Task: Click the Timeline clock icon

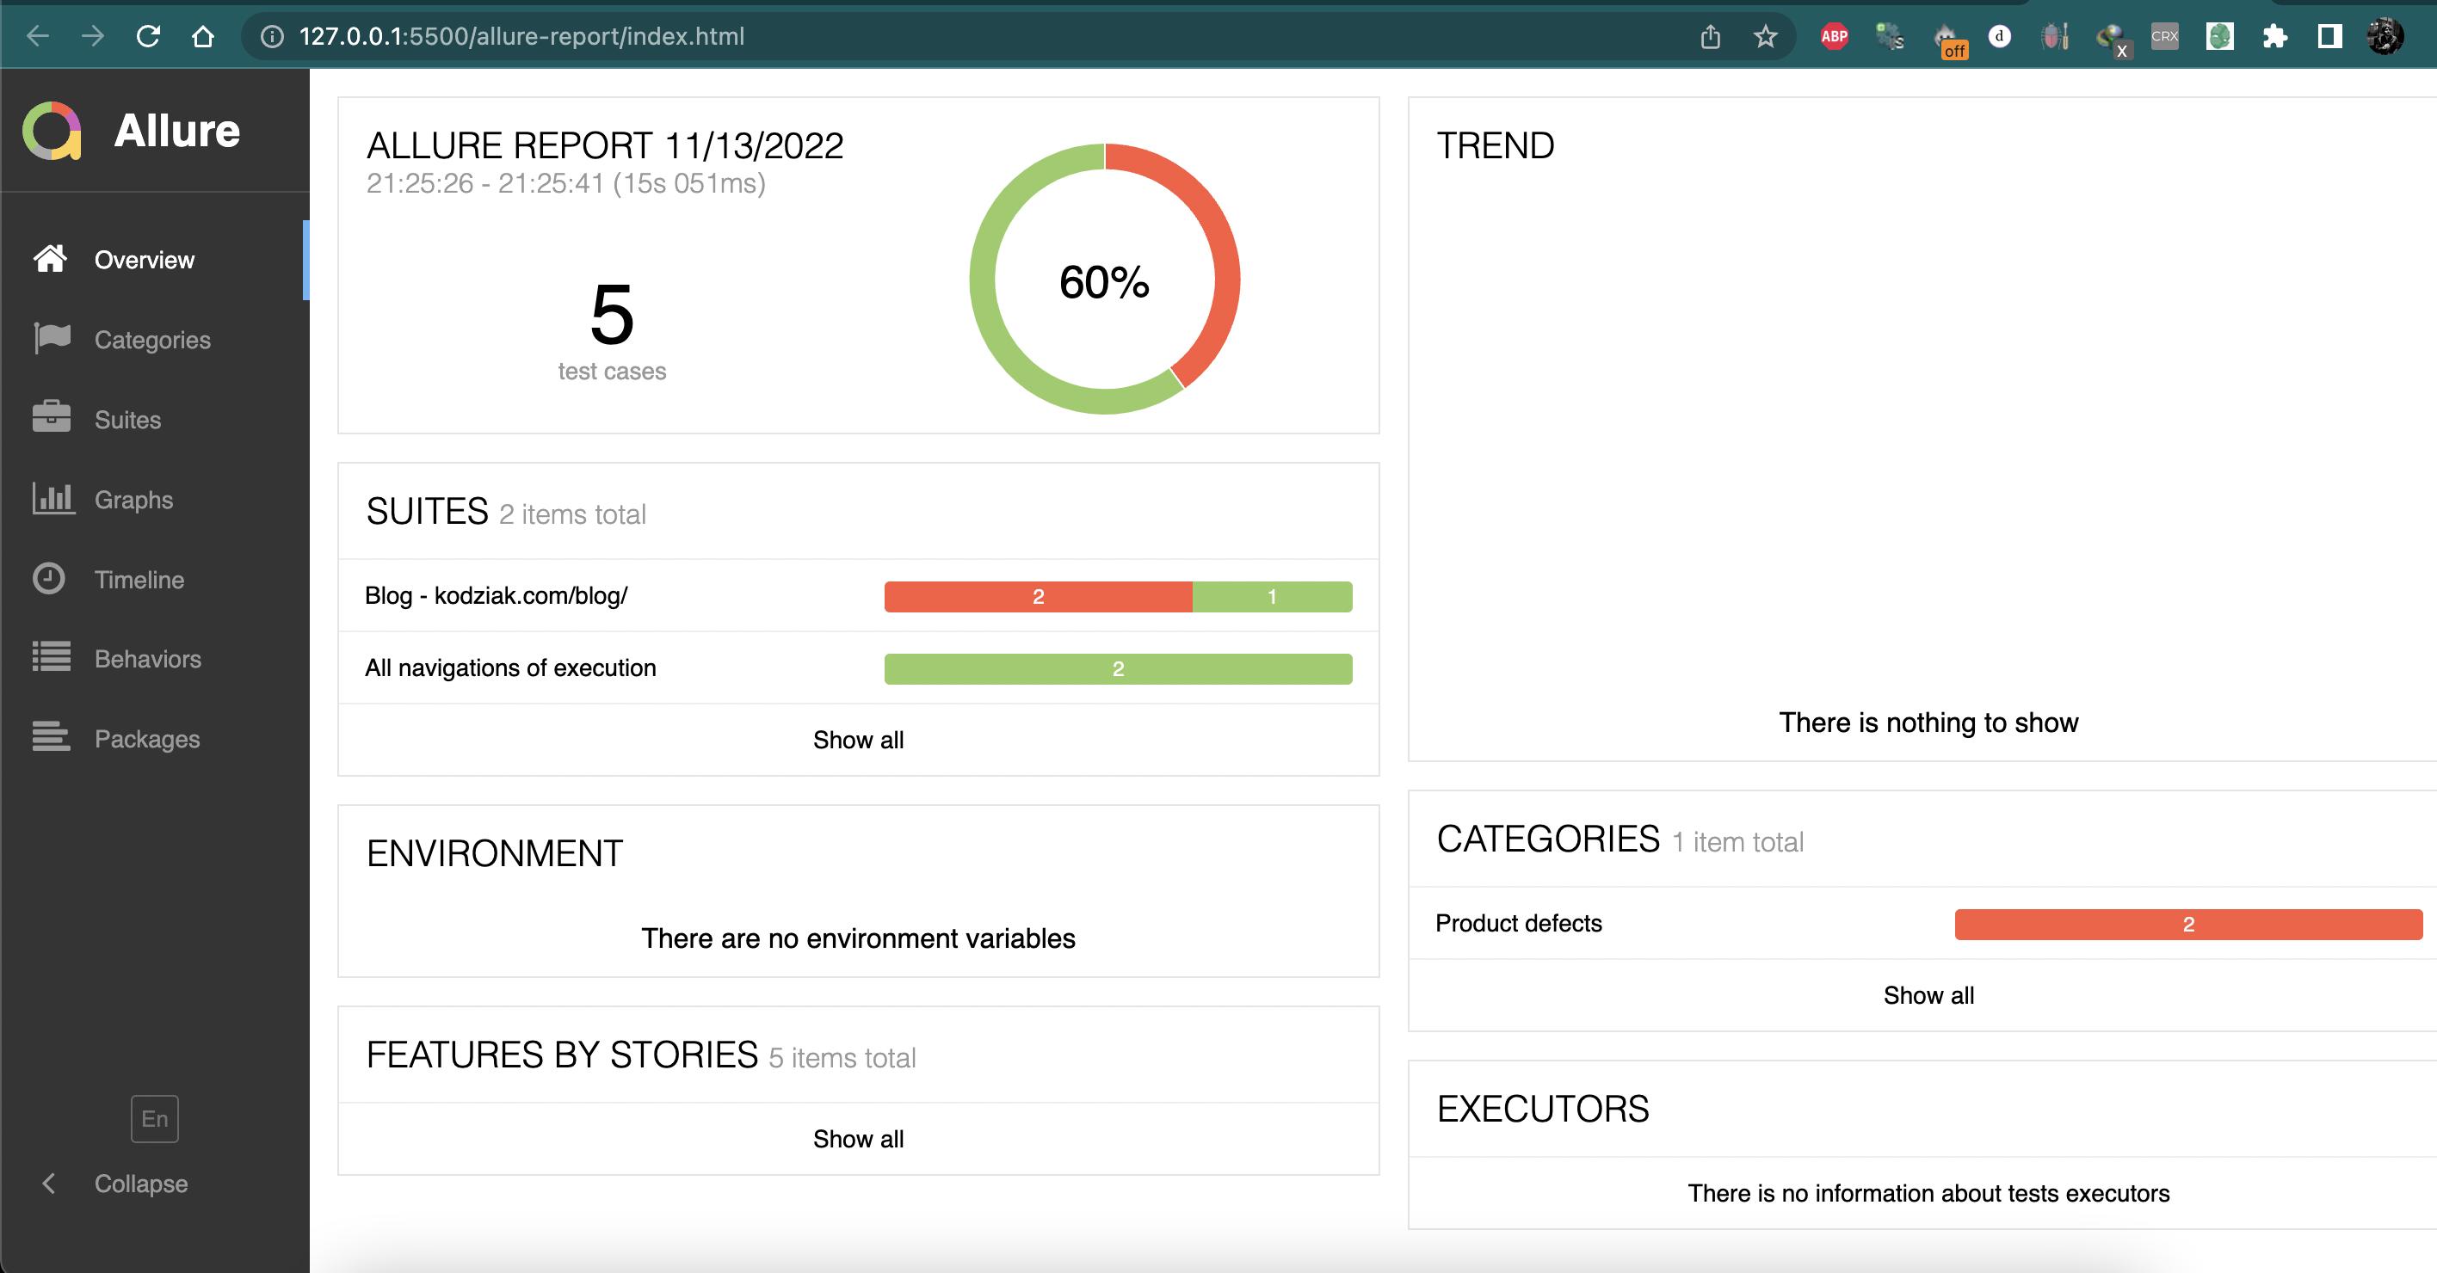Action: (x=49, y=579)
